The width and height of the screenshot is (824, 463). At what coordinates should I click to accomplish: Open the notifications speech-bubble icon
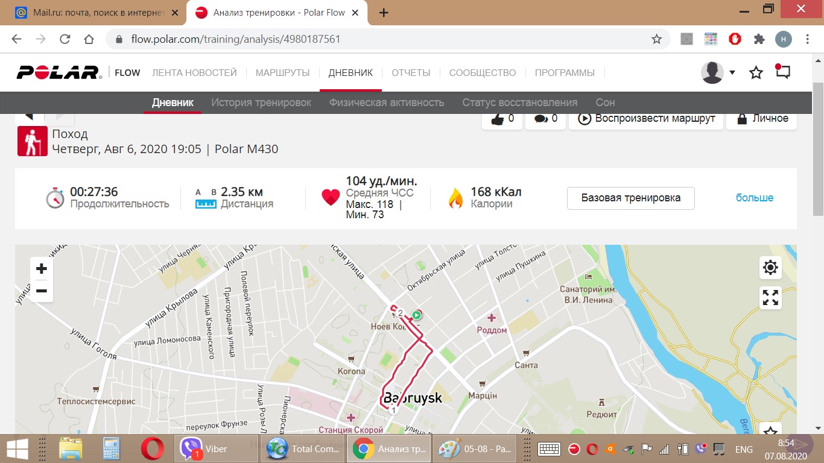tap(782, 72)
